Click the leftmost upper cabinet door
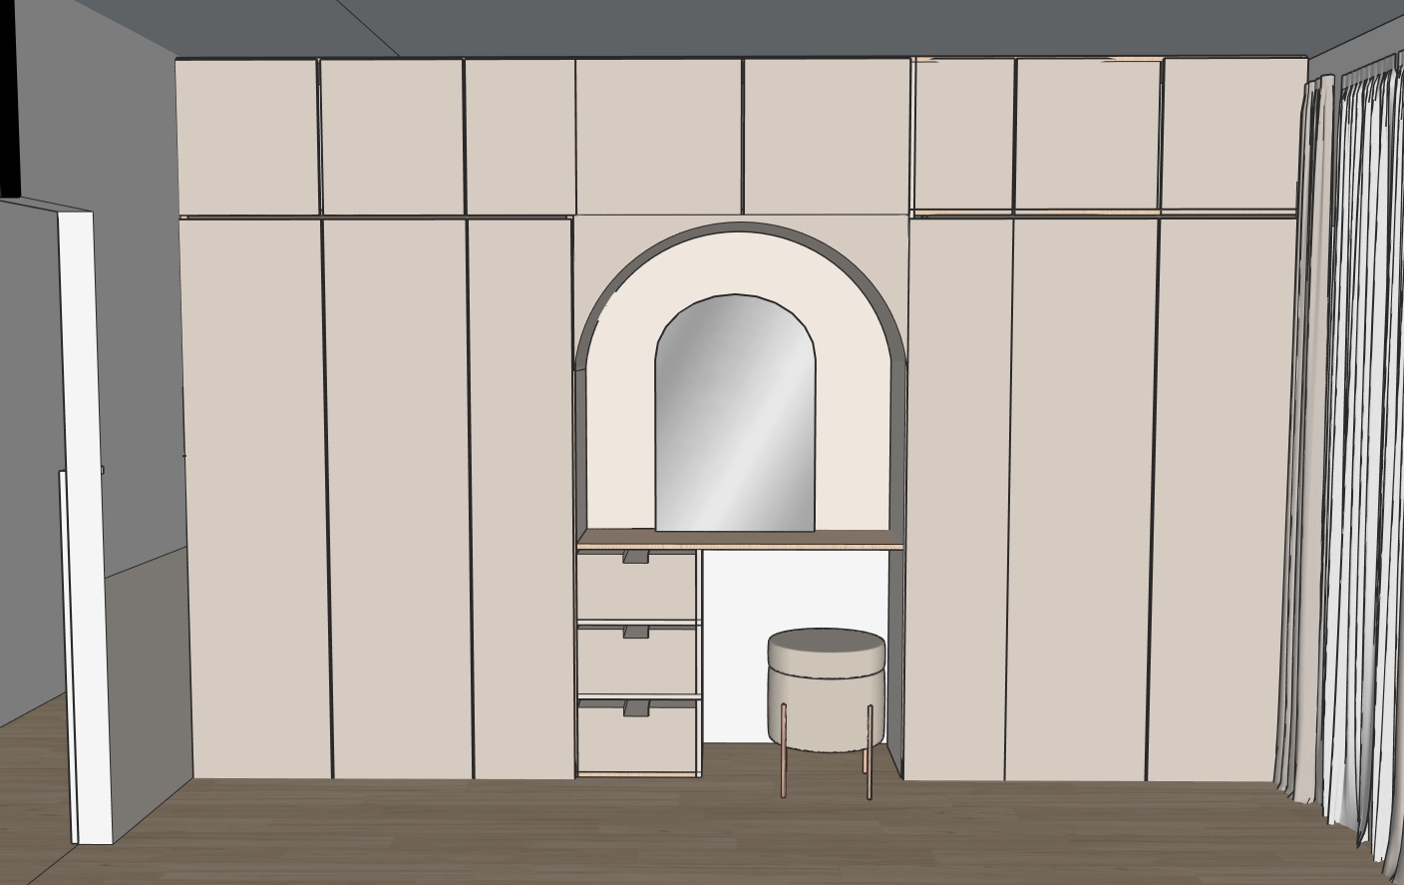This screenshot has width=1404, height=885. 246,135
